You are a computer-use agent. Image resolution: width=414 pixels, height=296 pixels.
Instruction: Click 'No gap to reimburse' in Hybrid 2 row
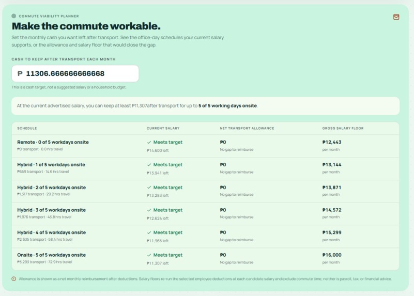pos(237,194)
